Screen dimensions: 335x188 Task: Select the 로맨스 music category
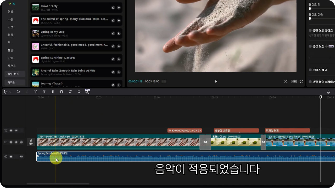coord(12,66)
